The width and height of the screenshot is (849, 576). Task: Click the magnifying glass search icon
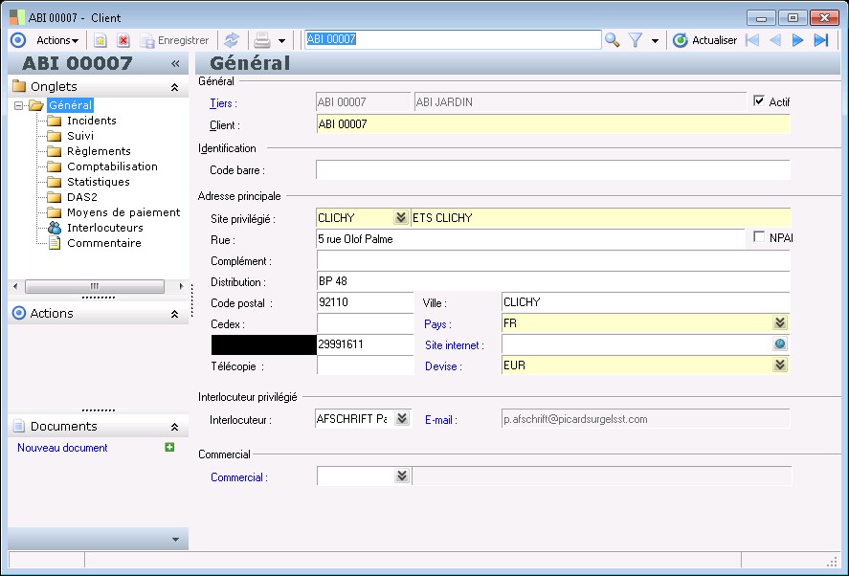[x=613, y=40]
